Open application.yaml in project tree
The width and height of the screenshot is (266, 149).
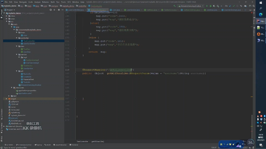(x=25, y=93)
